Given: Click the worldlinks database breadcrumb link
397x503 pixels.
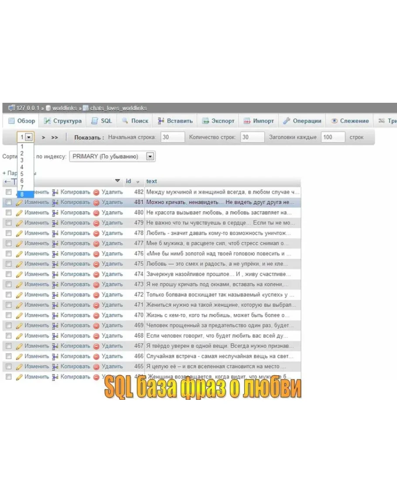Looking at the screenshot, I should [64, 108].
